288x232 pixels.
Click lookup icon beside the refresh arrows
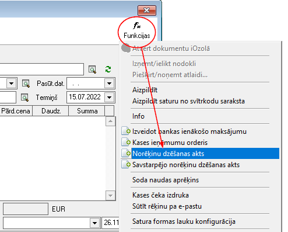pyautogui.click(x=92, y=70)
